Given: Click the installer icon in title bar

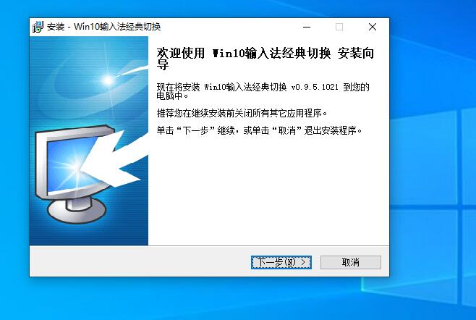Looking at the screenshot, I should pyautogui.click(x=38, y=27).
